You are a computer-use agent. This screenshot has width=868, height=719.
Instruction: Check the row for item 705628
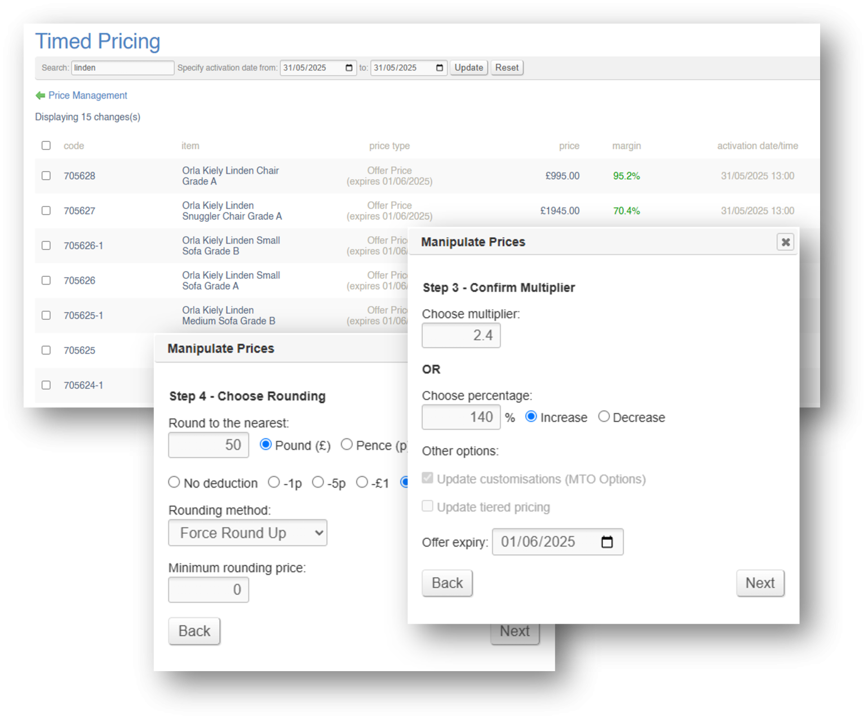pyautogui.click(x=46, y=175)
